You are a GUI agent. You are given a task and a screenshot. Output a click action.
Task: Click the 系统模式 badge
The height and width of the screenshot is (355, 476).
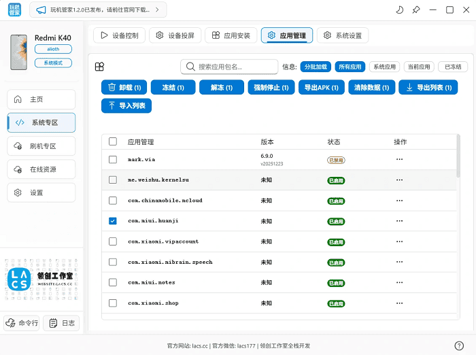[53, 63]
